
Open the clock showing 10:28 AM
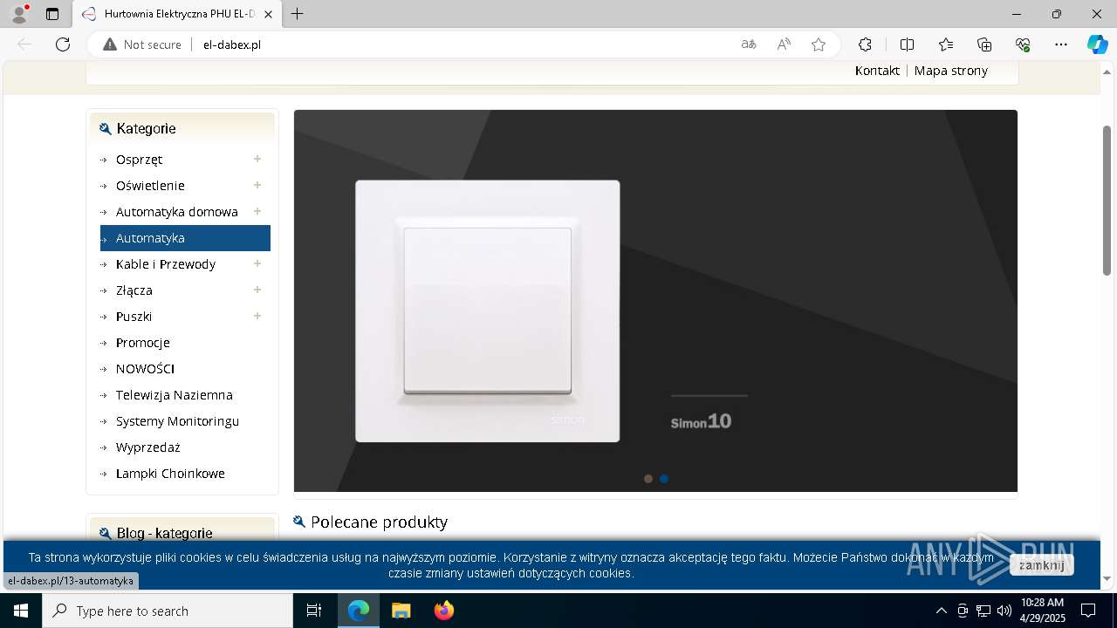[x=1043, y=611]
